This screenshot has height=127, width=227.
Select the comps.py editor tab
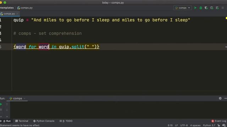(9, 14)
